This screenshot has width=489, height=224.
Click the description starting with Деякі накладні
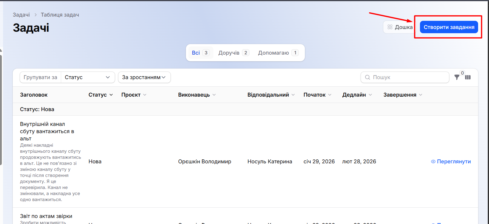(x=51, y=172)
